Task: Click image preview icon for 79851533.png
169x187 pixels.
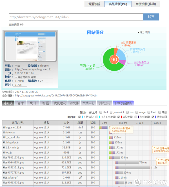Action: coord(6,157)
